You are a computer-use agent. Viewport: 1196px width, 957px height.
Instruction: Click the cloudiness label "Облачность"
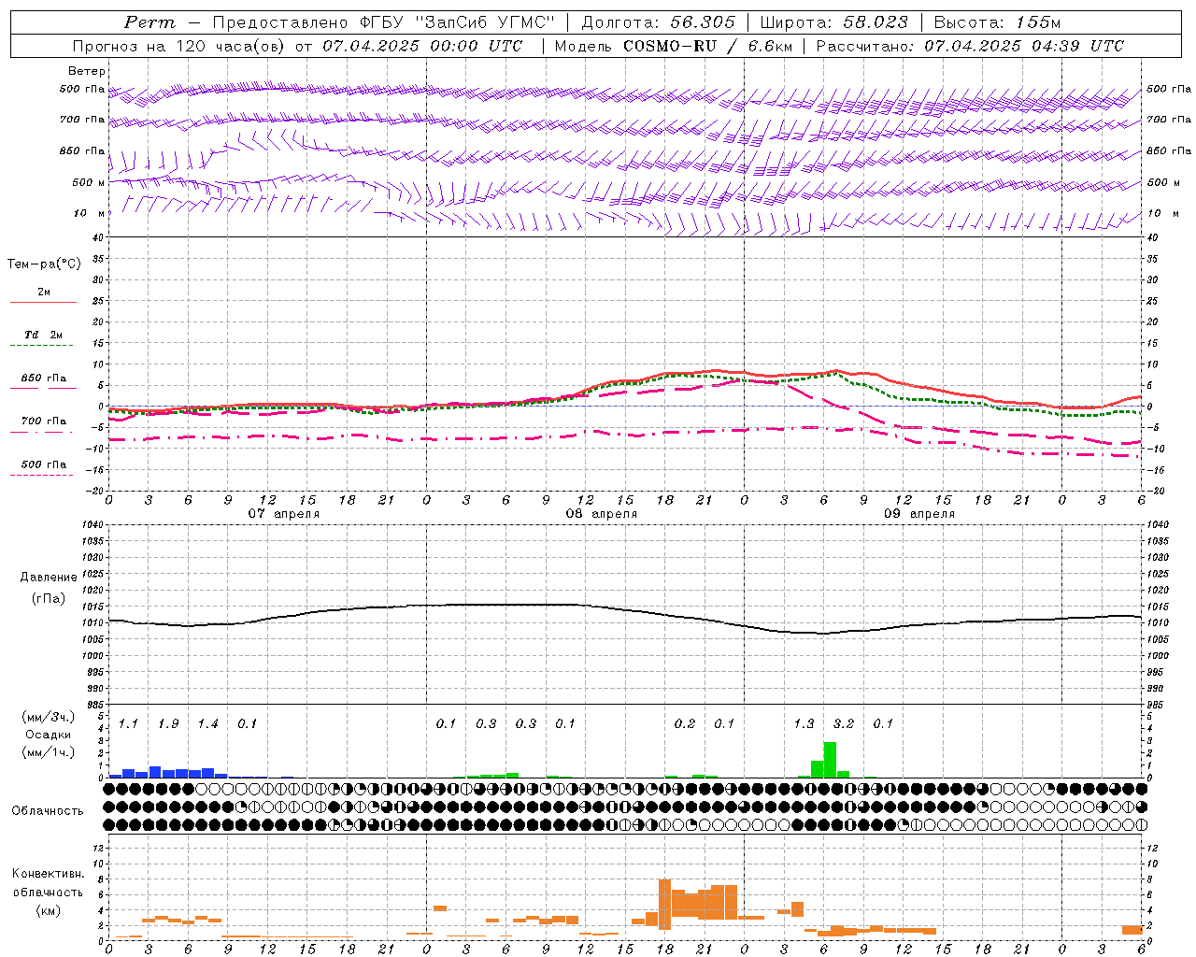click(48, 811)
